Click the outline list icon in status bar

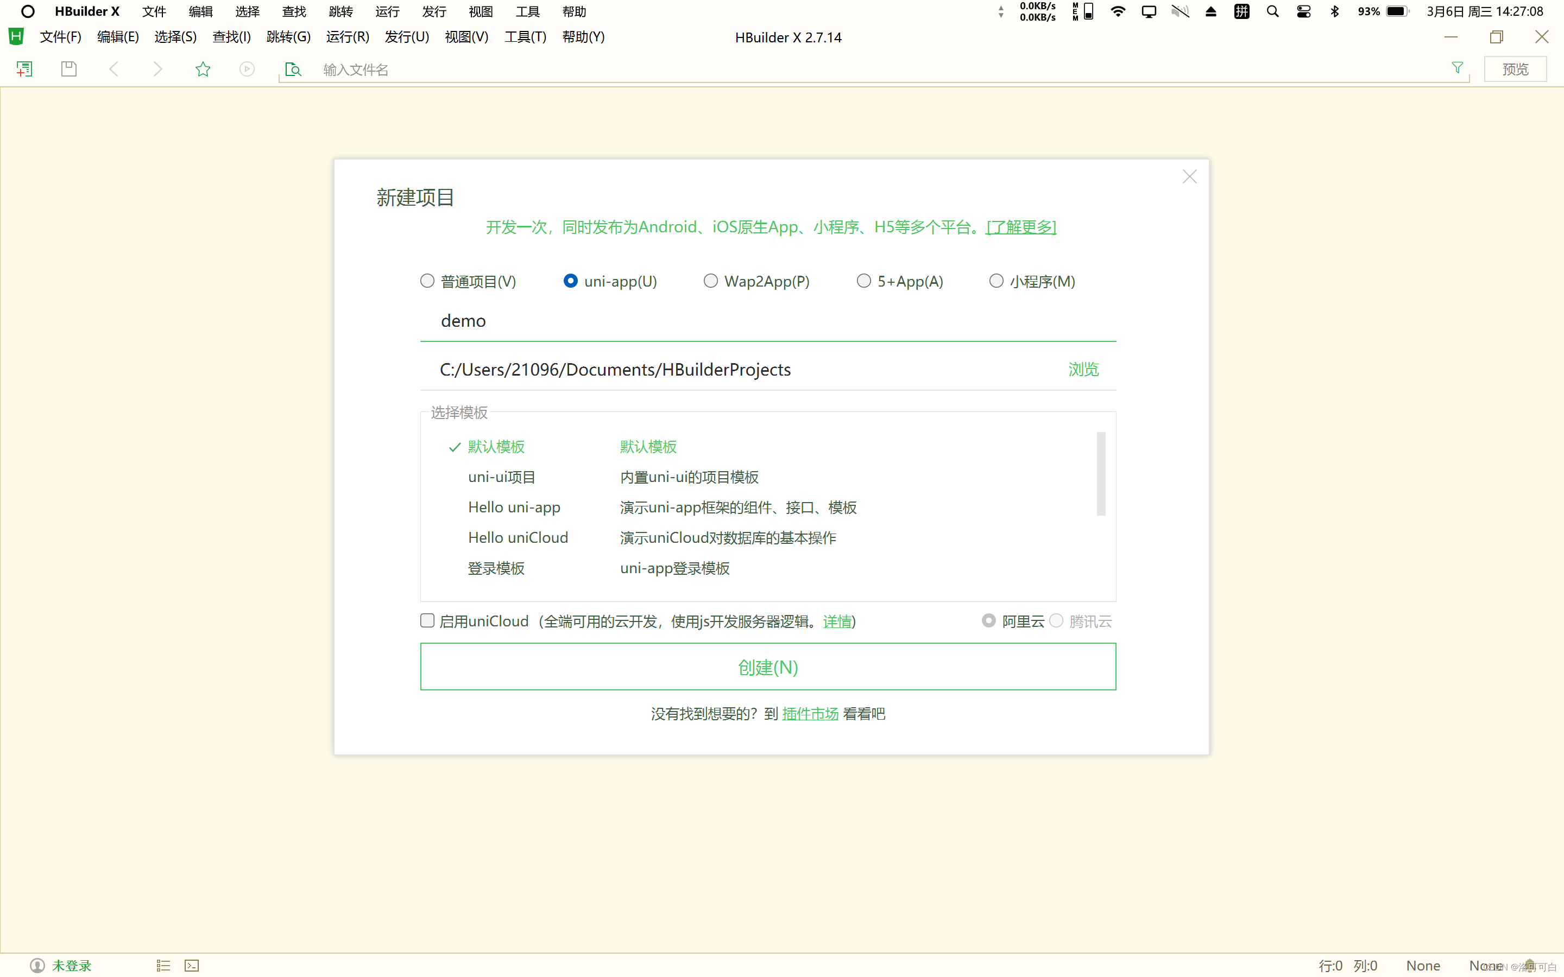[x=163, y=965]
